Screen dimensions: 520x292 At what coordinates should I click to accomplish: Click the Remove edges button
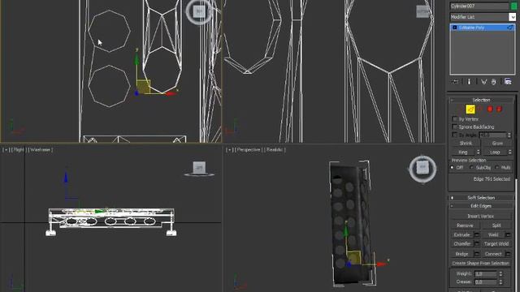tap(465, 225)
